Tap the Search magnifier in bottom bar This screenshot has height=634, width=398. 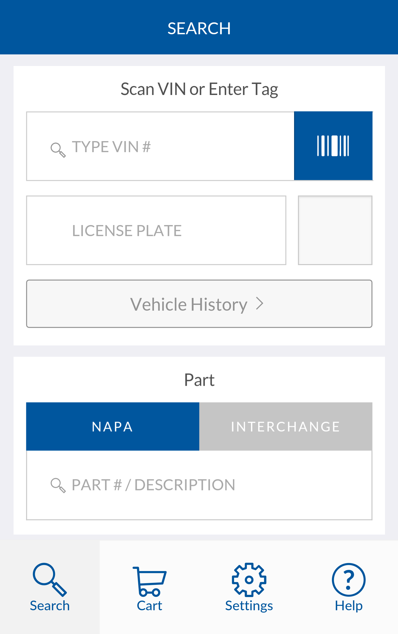coord(49,580)
